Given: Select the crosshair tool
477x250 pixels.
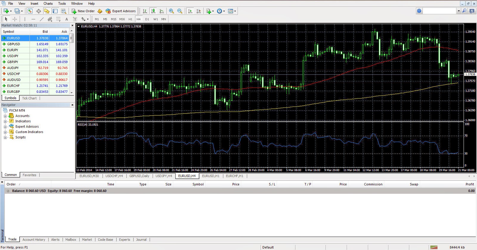Looking at the screenshot, I should 15,19.
